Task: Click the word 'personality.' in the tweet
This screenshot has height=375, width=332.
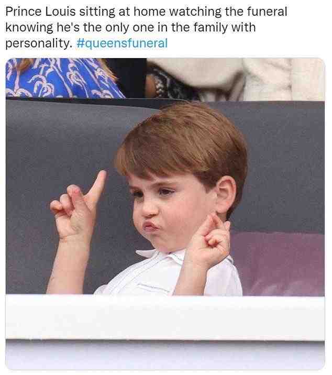Action: (x=39, y=43)
